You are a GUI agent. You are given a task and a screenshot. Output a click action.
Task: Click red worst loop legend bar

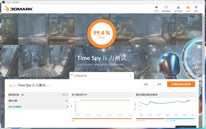tap(150, 118)
